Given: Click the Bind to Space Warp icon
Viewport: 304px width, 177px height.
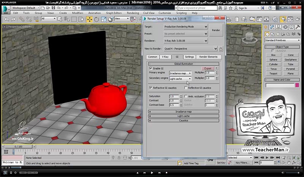Looking at the screenshot, I should point(36,19).
